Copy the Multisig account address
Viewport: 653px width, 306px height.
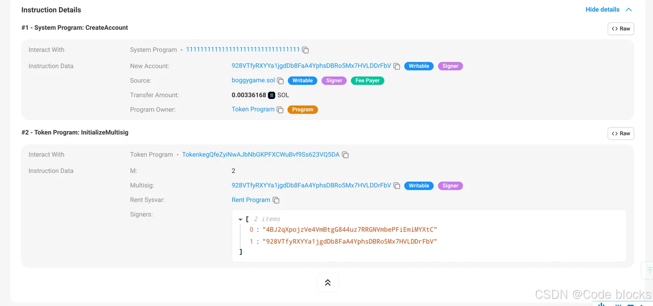[x=397, y=186]
